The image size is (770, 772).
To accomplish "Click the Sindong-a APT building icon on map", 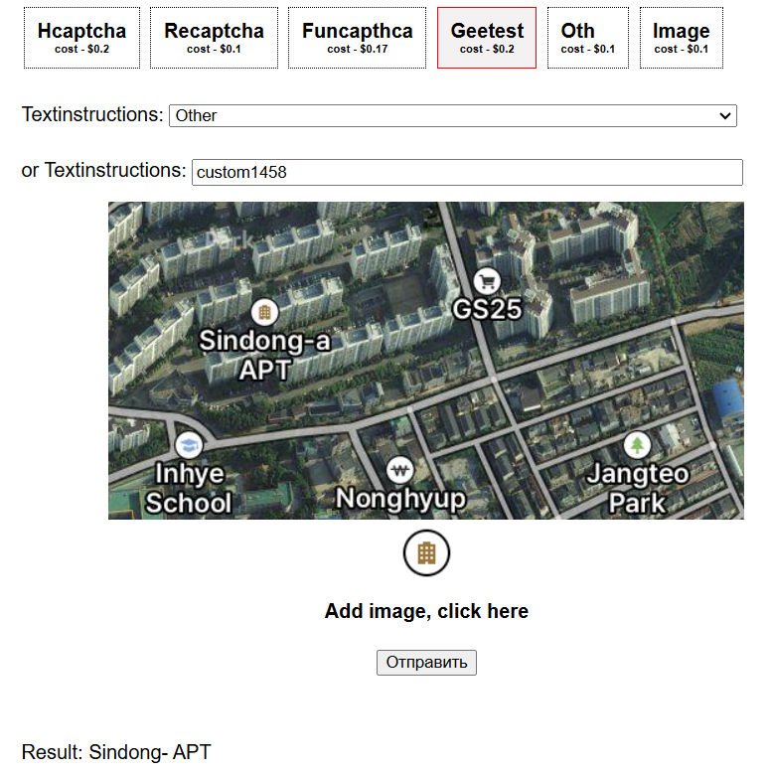I will click(264, 312).
